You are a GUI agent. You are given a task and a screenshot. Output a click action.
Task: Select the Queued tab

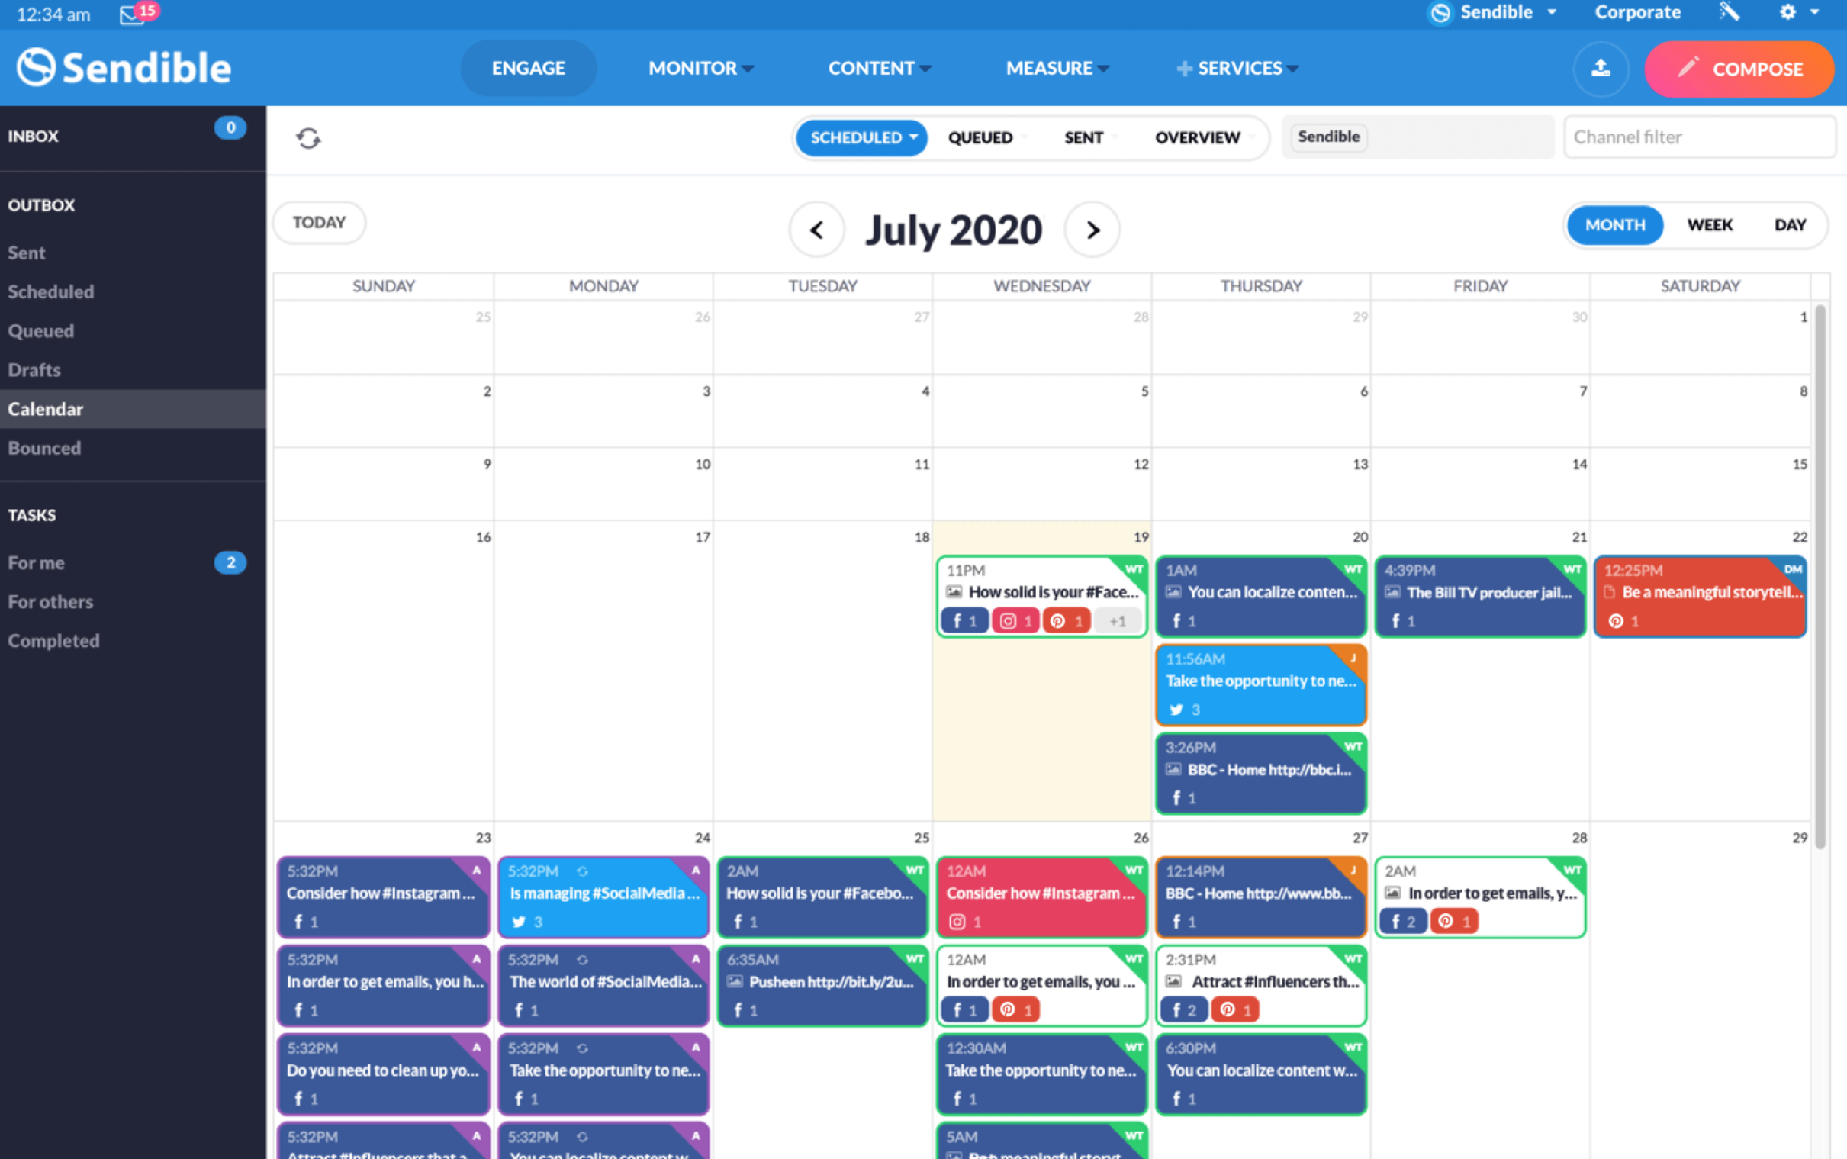[x=980, y=135]
